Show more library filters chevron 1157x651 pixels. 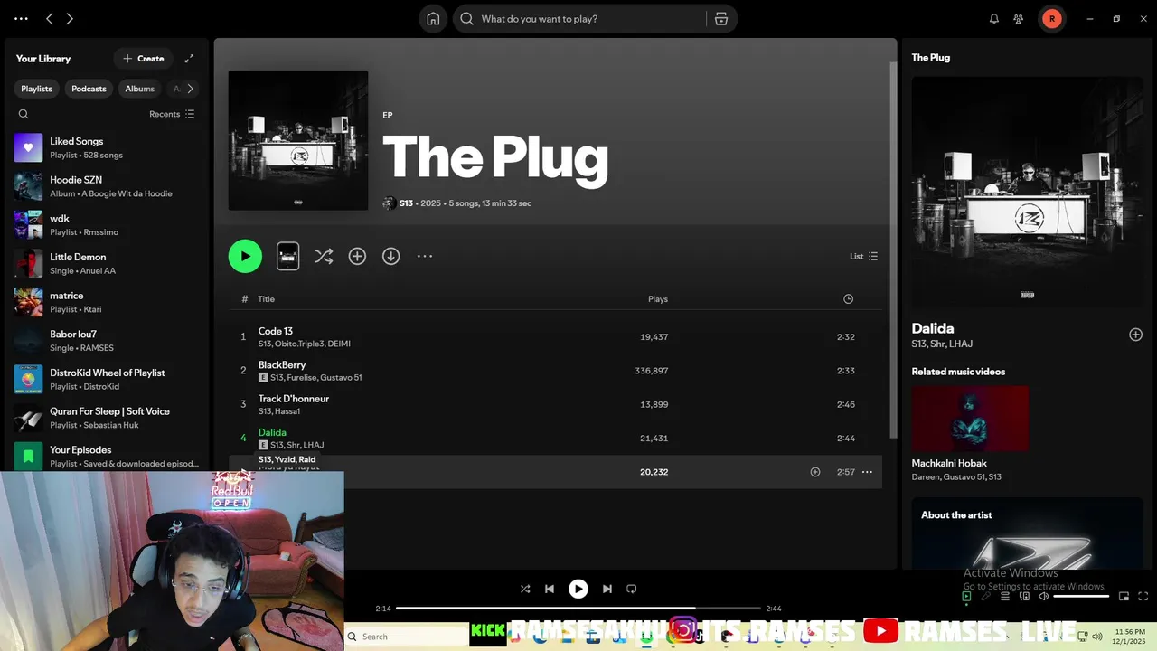pos(189,89)
